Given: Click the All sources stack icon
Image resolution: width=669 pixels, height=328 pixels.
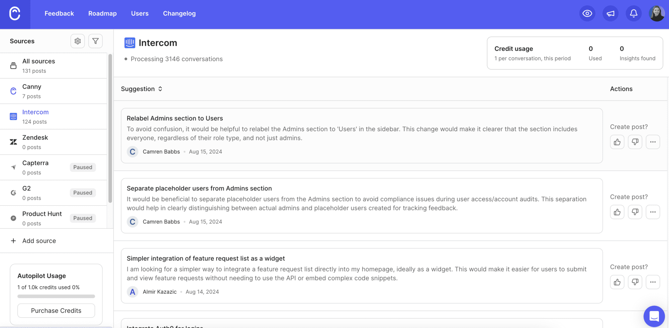Looking at the screenshot, I should [x=13, y=66].
